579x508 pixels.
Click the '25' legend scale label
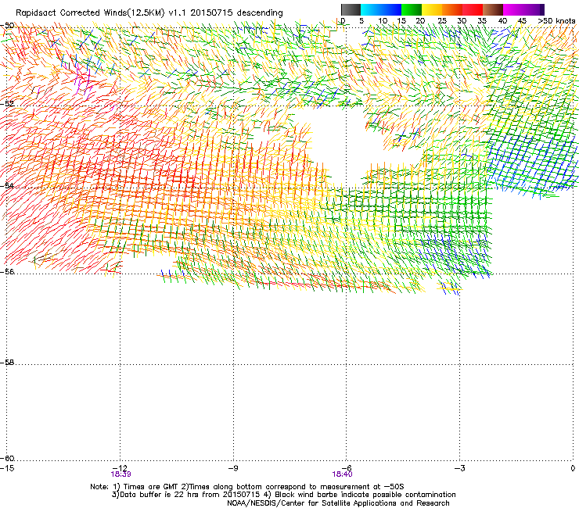(x=442, y=21)
